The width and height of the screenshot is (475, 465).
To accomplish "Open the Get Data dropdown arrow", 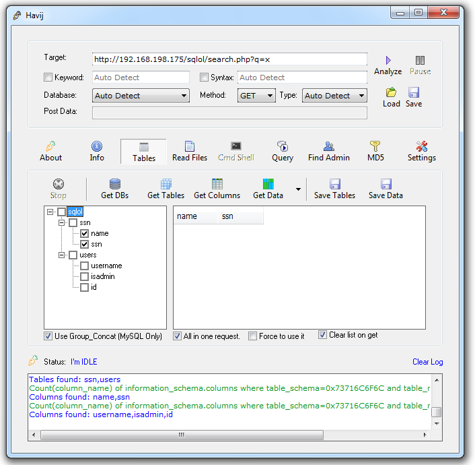I will tap(299, 189).
